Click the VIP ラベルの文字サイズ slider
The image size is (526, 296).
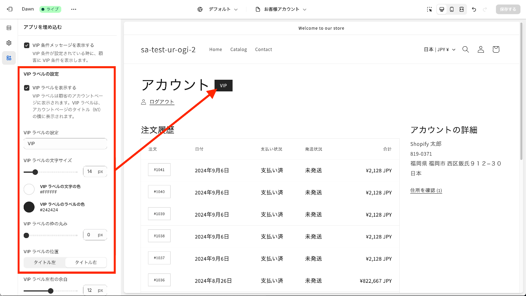51,172
